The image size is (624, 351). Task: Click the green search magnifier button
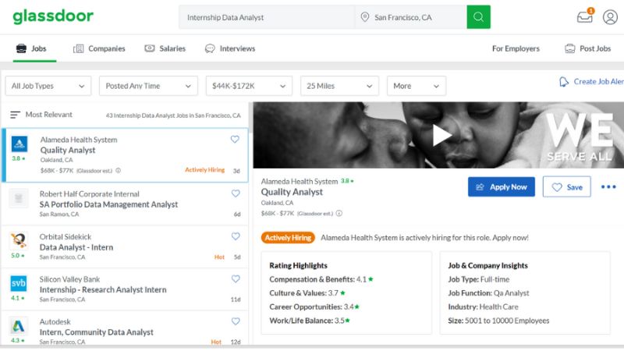click(x=478, y=17)
